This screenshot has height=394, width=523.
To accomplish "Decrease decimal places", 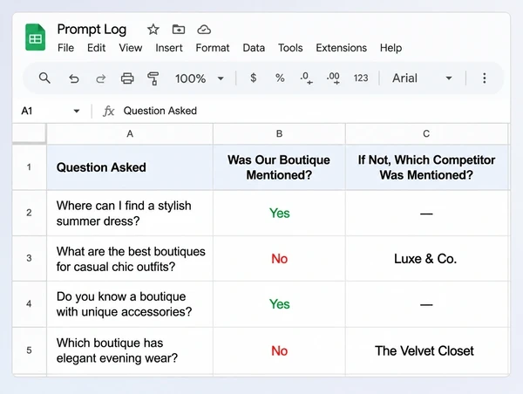I will click(x=306, y=78).
